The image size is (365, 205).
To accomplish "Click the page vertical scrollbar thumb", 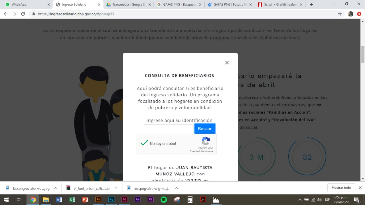I will point(363,54).
